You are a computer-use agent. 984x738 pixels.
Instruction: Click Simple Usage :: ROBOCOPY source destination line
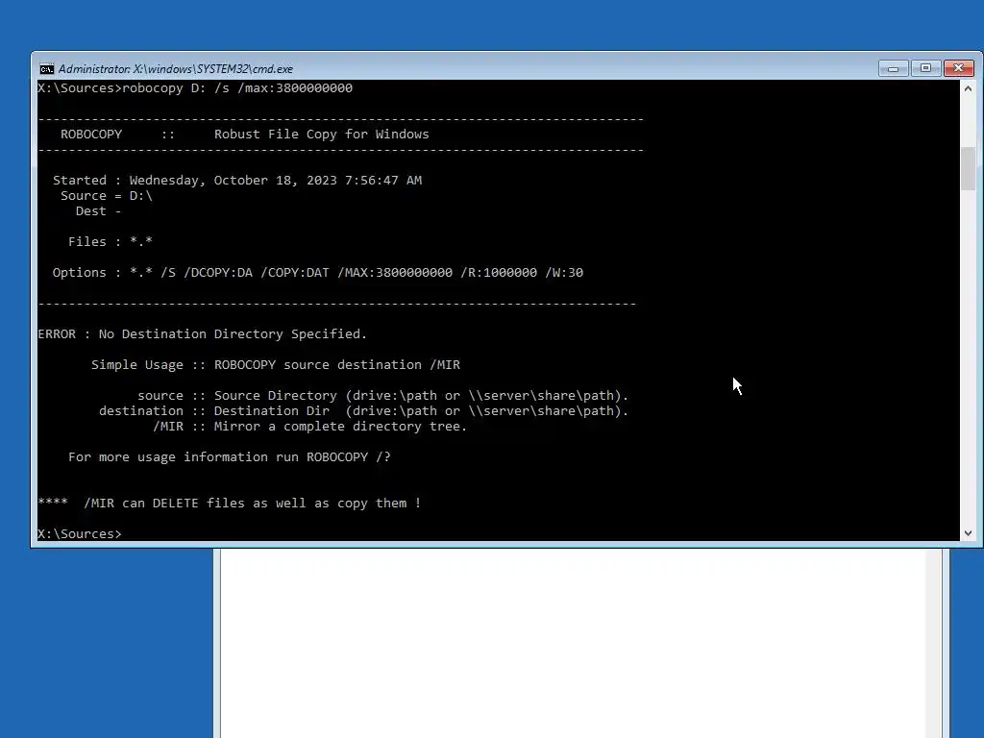click(x=276, y=365)
